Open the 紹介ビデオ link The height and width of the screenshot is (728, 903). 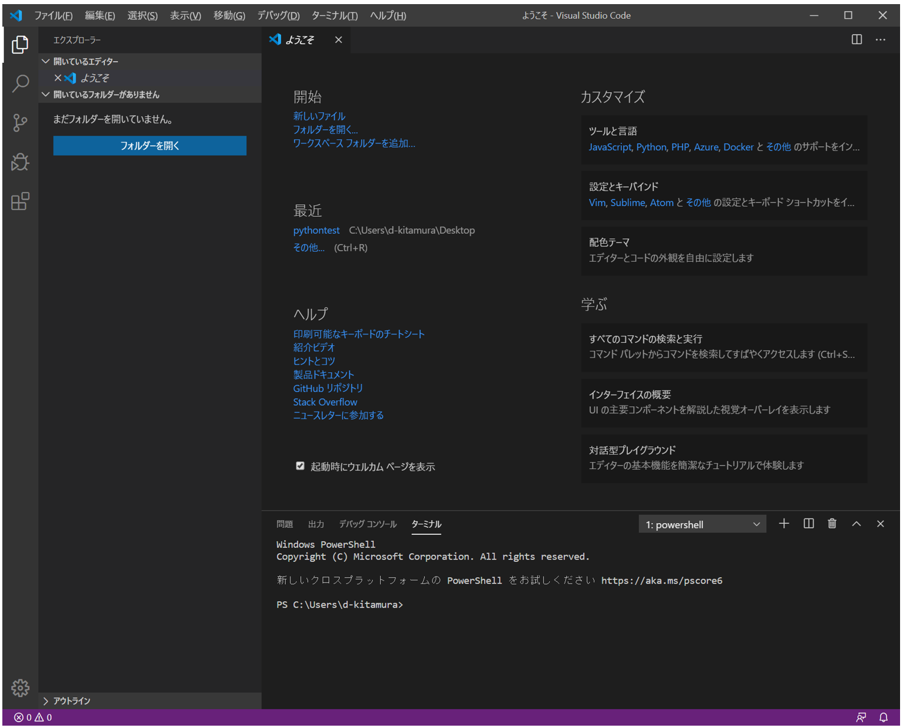[314, 348]
